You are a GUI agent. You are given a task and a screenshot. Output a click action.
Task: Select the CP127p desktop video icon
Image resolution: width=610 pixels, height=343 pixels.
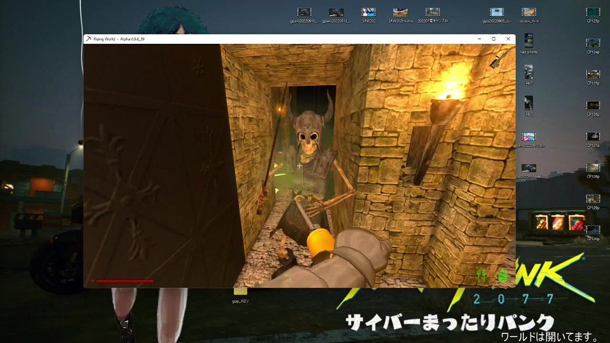pyautogui.click(x=593, y=139)
